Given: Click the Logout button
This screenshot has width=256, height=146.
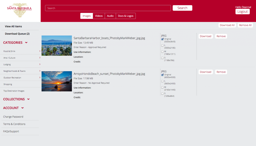Looking at the screenshot, I should point(242,11).
